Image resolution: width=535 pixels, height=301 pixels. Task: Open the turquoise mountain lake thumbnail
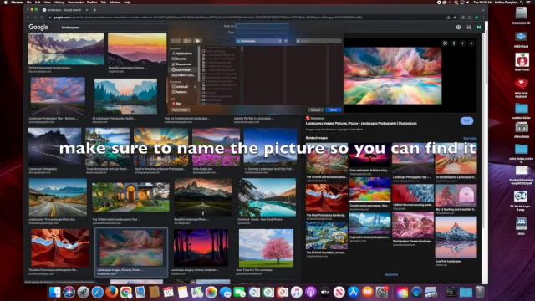[267, 197]
